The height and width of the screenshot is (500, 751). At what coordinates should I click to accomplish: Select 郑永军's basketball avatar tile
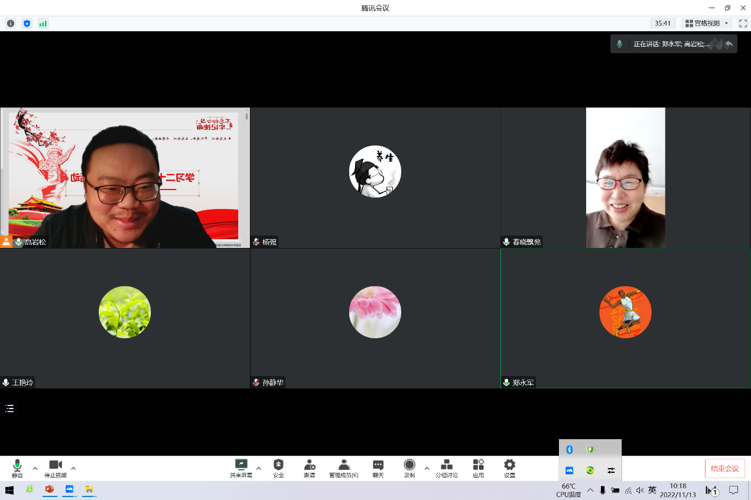(625, 312)
